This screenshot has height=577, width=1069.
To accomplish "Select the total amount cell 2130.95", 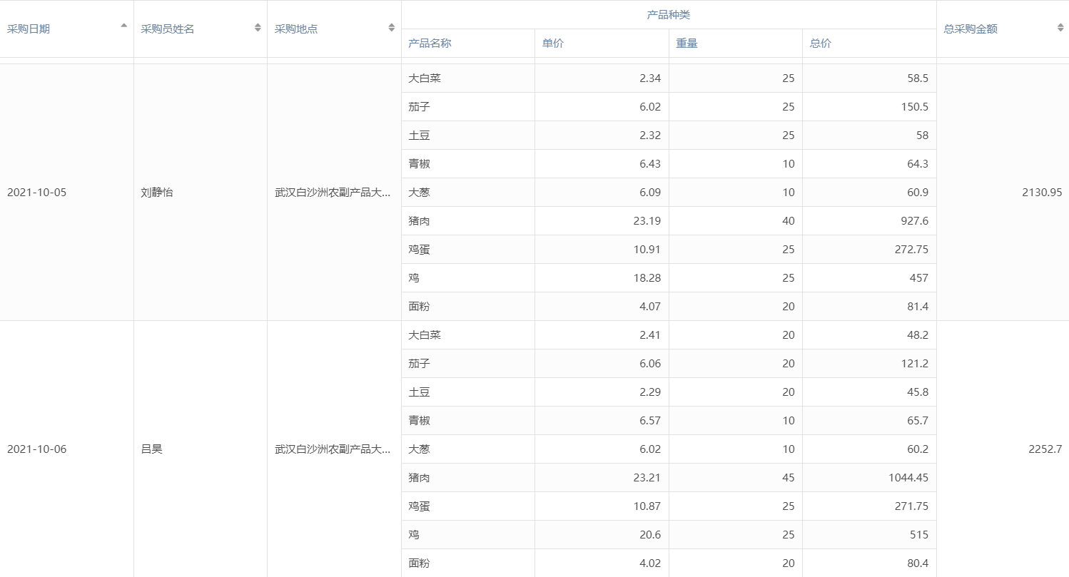I will 1041,193.
